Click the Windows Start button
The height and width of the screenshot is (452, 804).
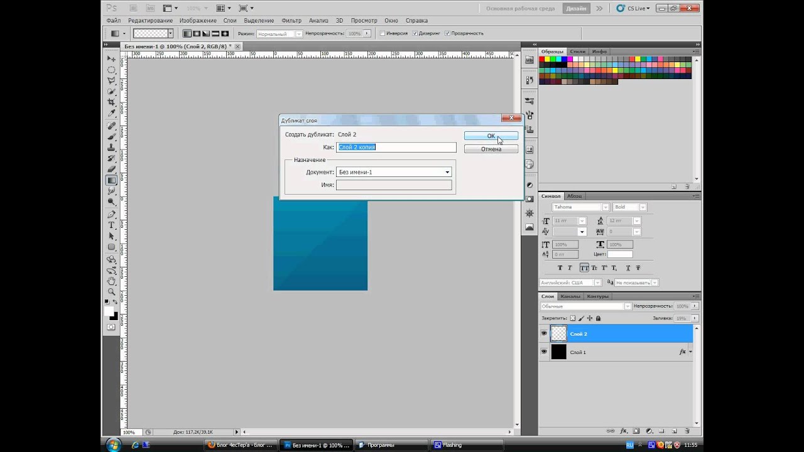coord(114,445)
